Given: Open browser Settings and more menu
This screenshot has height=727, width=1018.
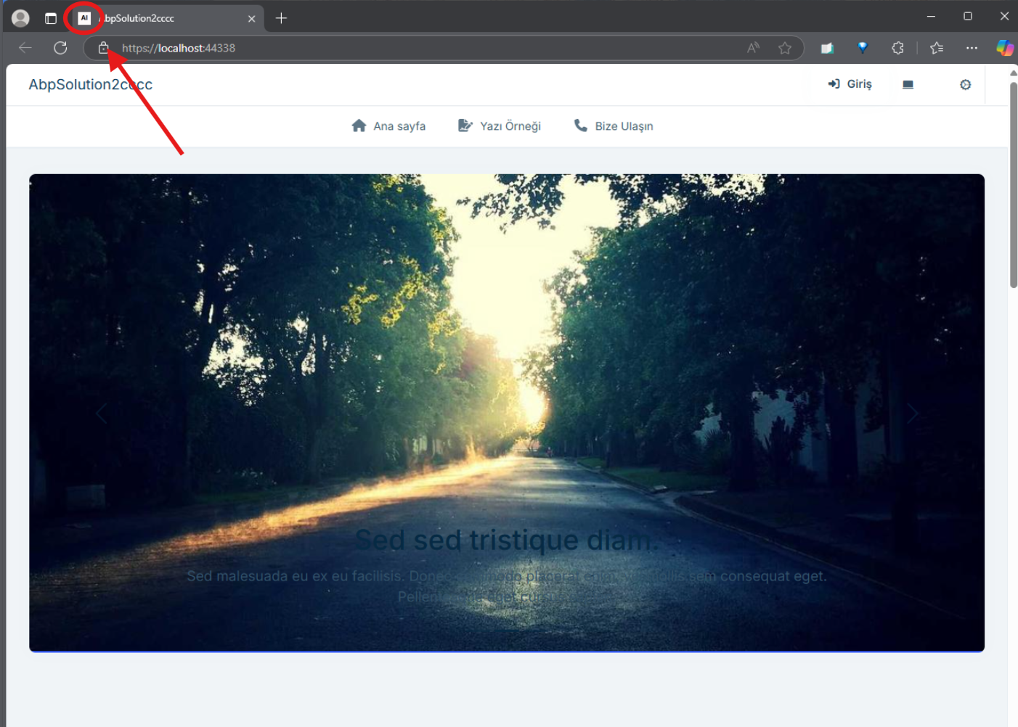Looking at the screenshot, I should 972,48.
